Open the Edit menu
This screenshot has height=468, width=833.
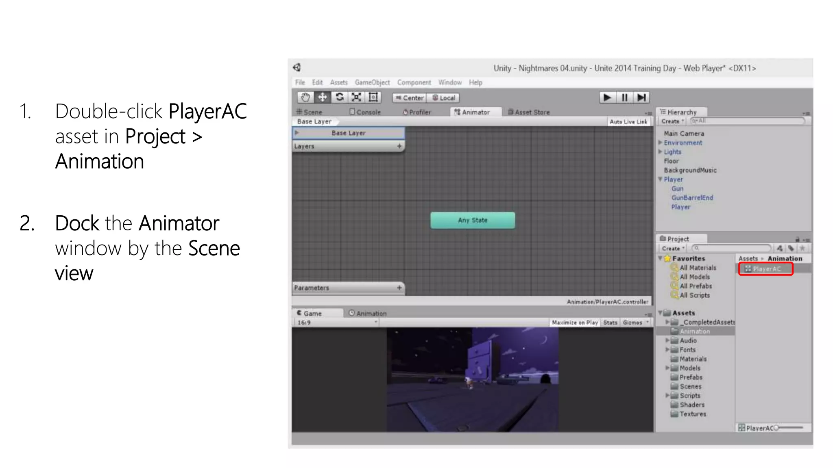[317, 82]
